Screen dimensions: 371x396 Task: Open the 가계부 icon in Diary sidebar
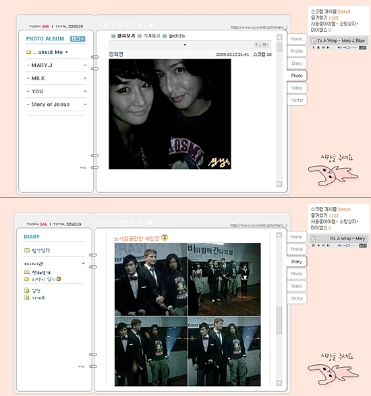(x=27, y=298)
